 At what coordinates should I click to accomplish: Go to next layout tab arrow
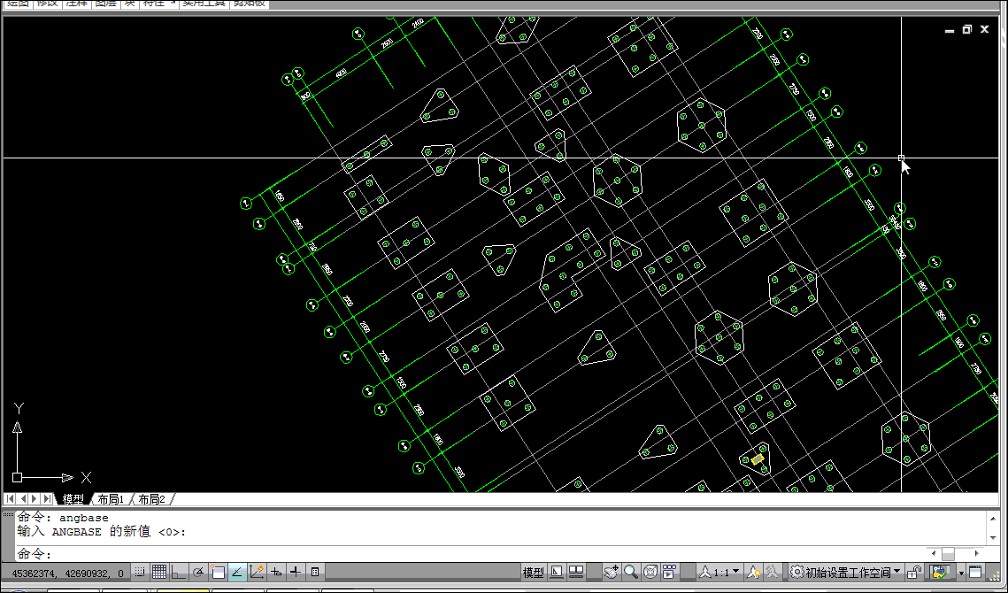(x=35, y=498)
